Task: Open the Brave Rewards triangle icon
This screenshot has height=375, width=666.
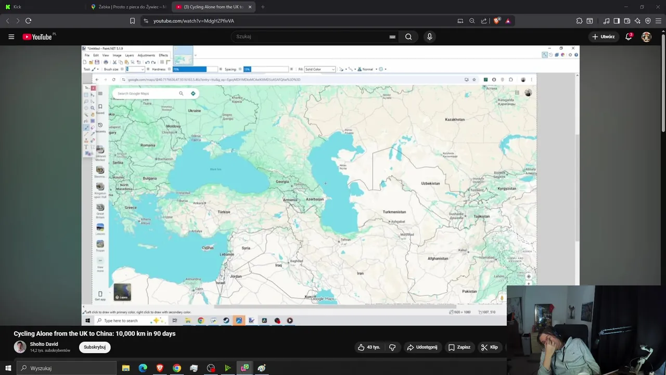Action: coord(508,21)
